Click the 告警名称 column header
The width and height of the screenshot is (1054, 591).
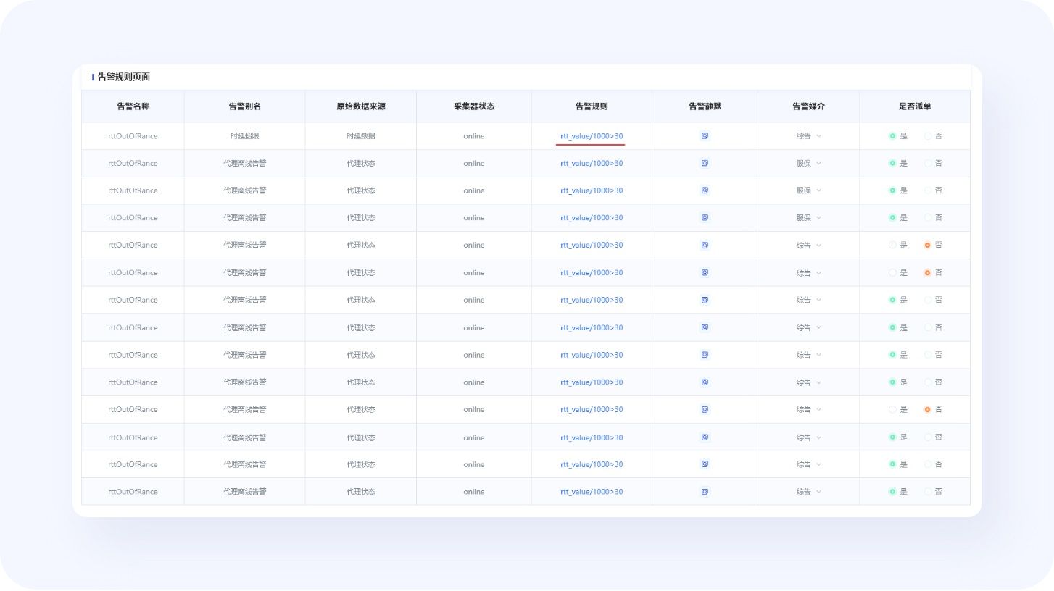point(133,106)
